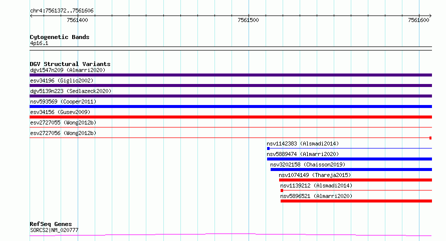Click the thin red line under esv2727055

(x=231, y=127)
